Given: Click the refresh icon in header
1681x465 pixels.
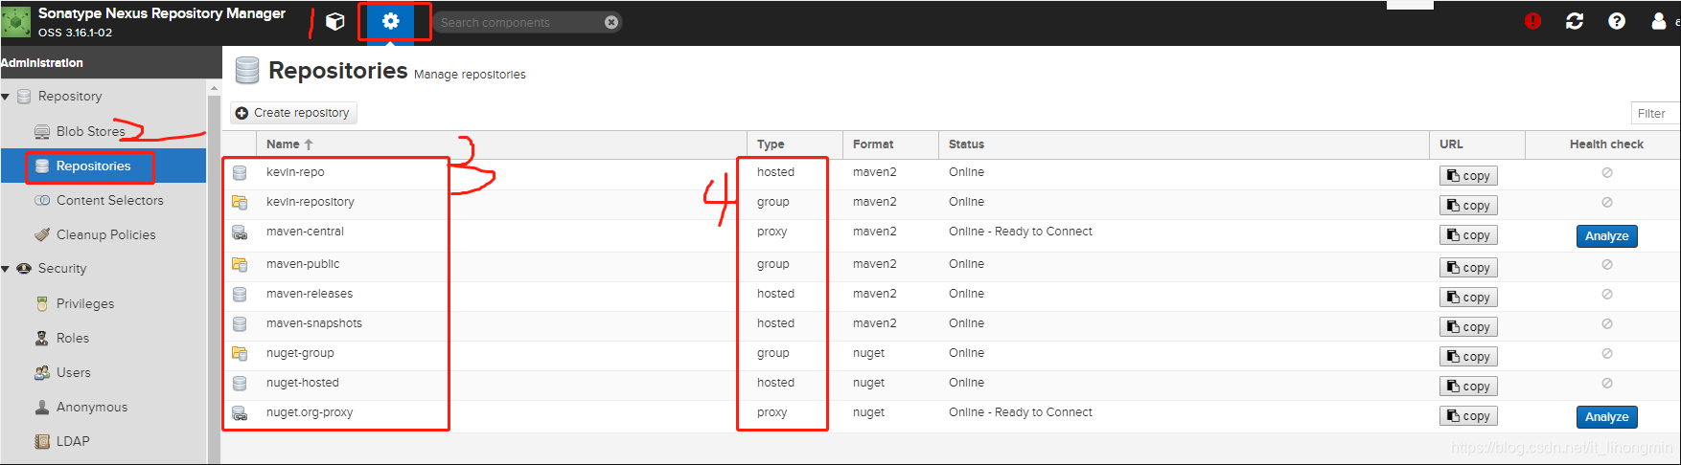Looking at the screenshot, I should (1575, 21).
